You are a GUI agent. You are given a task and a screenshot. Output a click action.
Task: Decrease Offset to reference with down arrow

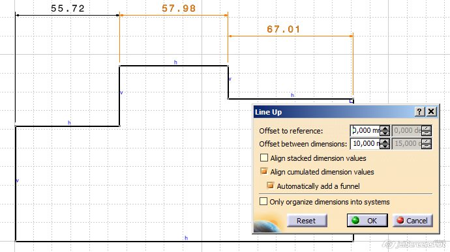tap(385, 133)
